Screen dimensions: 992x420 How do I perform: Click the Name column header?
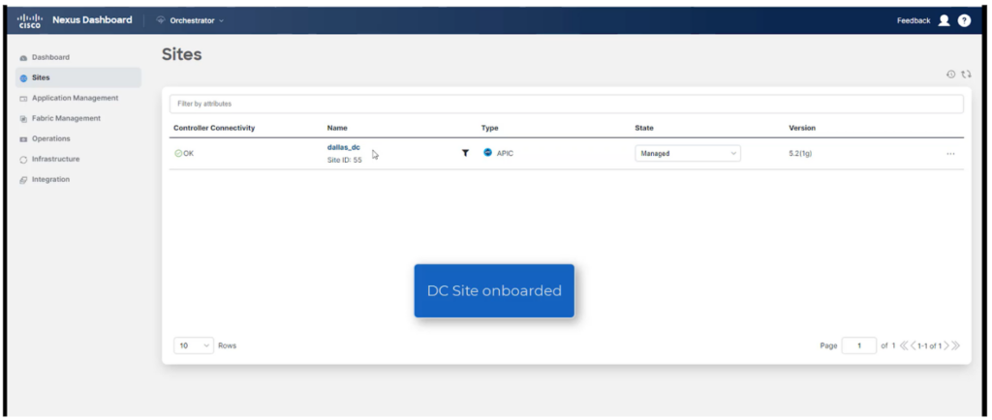pyautogui.click(x=337, y=128)
